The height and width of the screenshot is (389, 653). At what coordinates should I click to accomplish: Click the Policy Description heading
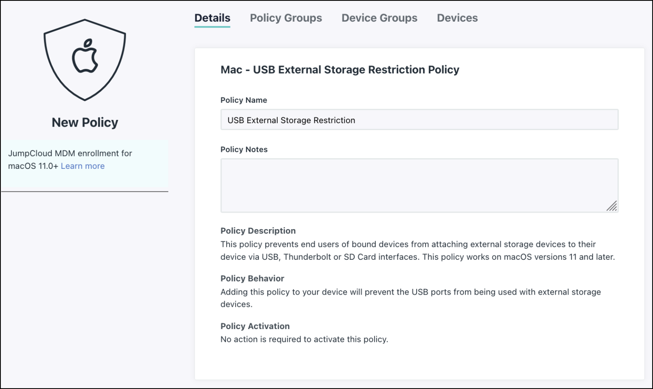[258, 231]
